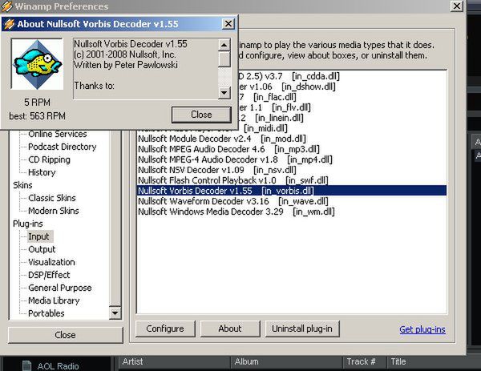This screenshot has width=481, height=371.
Task: Click the Close button under the preferences tree
Action: pos(65,335)
